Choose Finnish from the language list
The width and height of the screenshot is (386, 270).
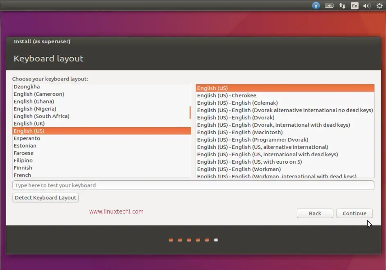pyautogui.click(x=102, y=168)
